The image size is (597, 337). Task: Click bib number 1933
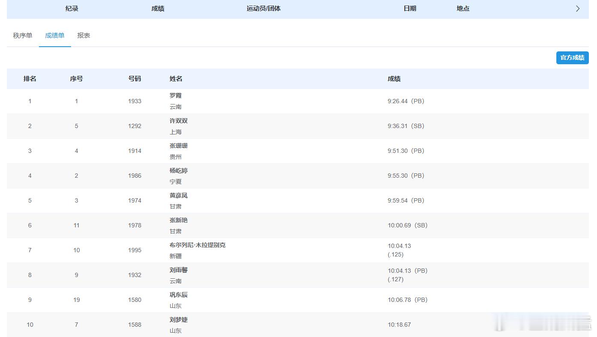click(x=134, y=101)
